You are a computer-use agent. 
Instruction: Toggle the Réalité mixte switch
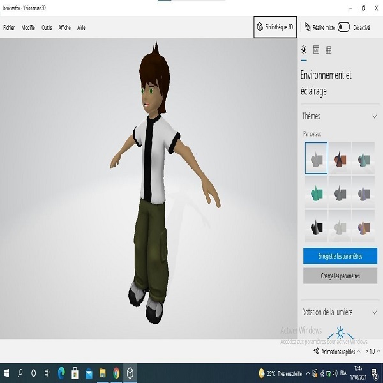coord(343,27)
